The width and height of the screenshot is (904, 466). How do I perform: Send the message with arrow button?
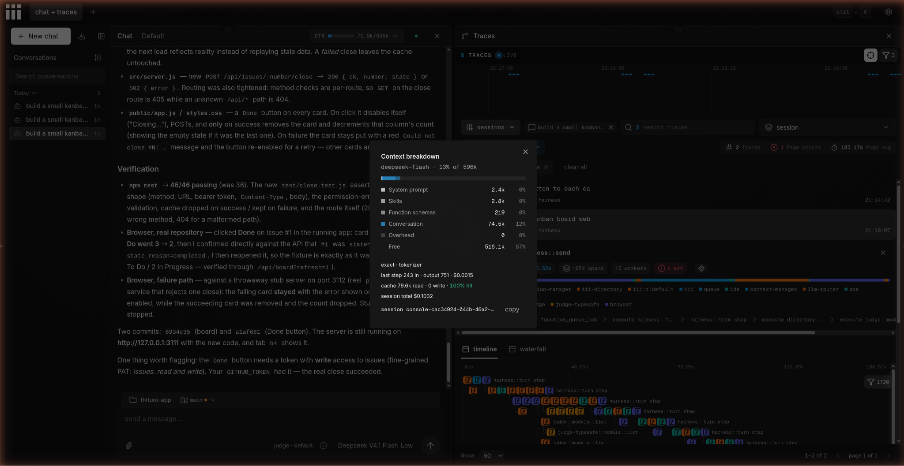pyautogui.click(x=430, y=445)
